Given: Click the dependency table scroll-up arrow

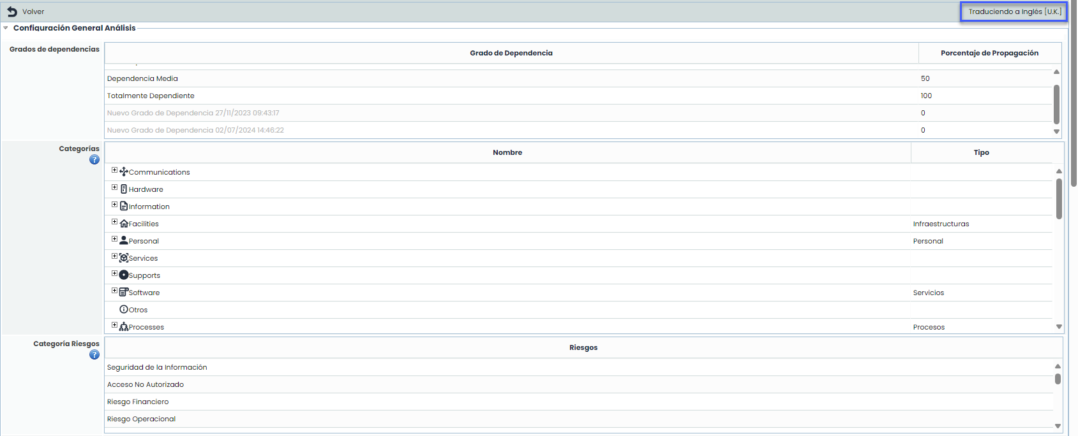Looking at the screenshot, I should coord(1056,72).
